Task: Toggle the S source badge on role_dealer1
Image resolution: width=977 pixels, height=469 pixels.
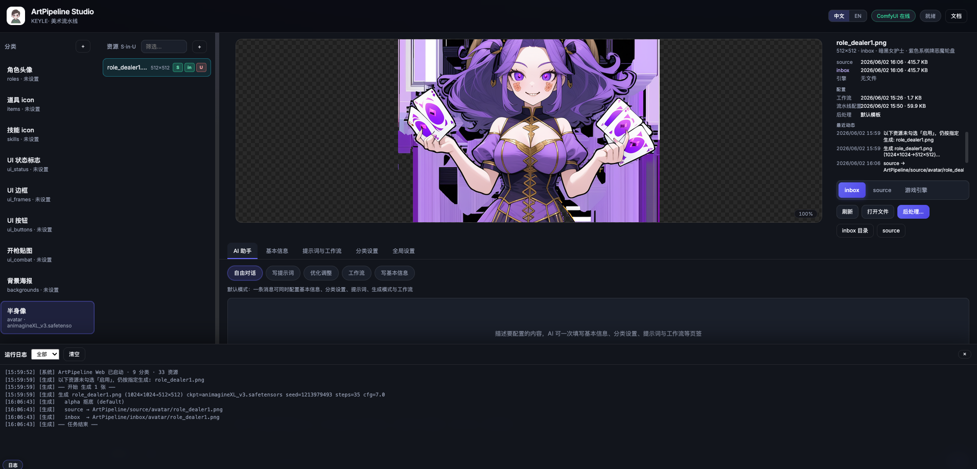Action: (178, 67)
